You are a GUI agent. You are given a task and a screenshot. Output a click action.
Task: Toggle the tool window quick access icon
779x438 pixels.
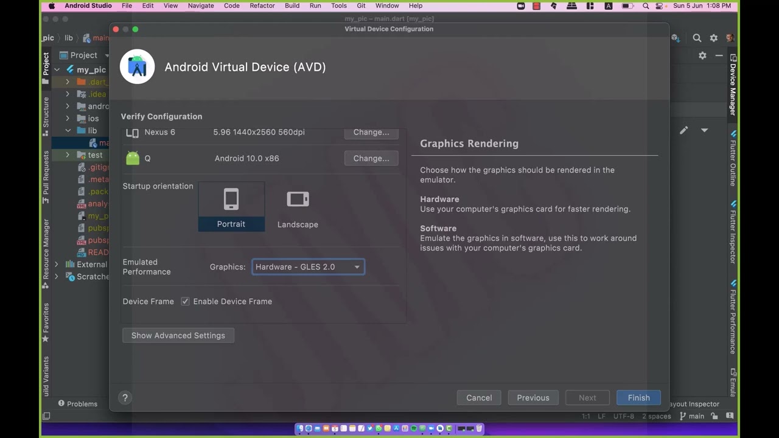(46, 416)
